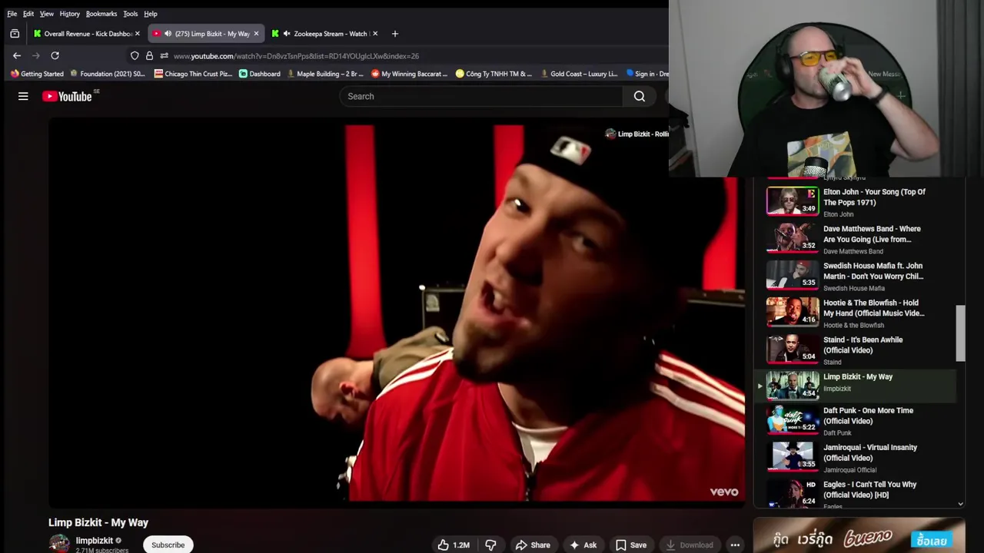Screen dimensions: 984x553
Task: Play Jamiroquai Virtual Insanity thumbnail
Action: click(x=793, y=456)
